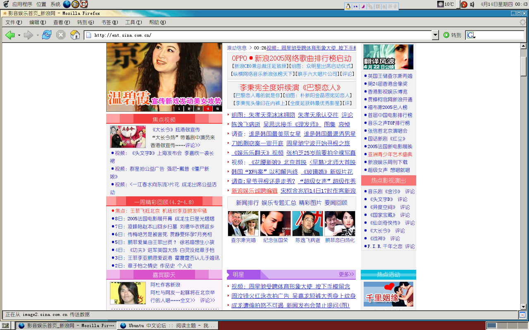Click the 新闻排行 link
Screen dimensions: 529x330
click(x=248, y=203)
